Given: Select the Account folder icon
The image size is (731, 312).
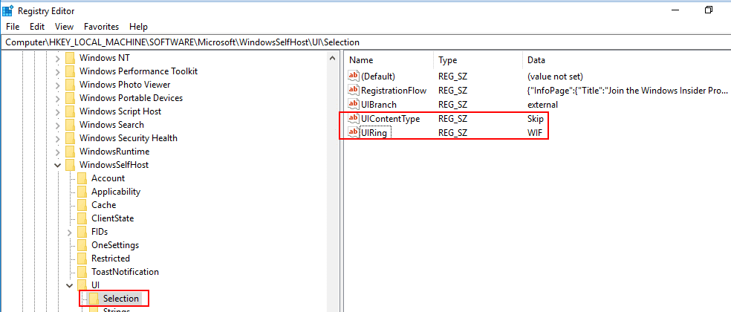Looking at the screenshot, I should pyautogui.click(x=82, y=178).
